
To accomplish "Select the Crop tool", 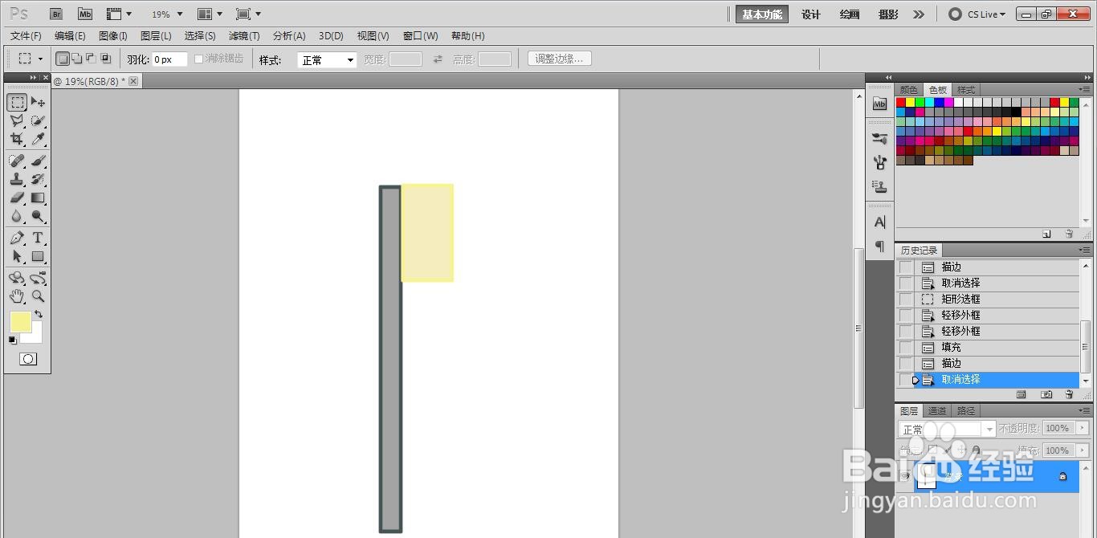I will click(17, 140).
